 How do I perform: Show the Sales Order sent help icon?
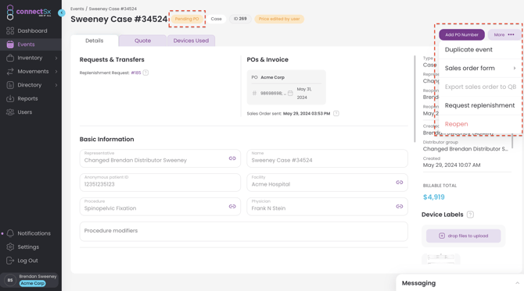(x=336, y=113)
